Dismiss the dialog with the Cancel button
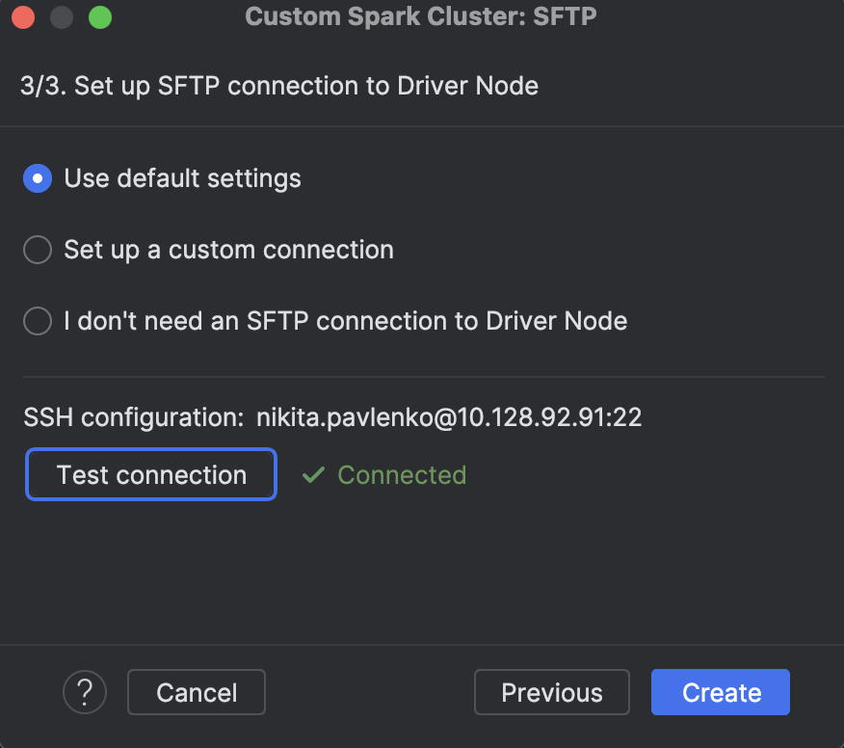Image resolution: width=844 pixels, height=748 pixels. coord(196,692)
